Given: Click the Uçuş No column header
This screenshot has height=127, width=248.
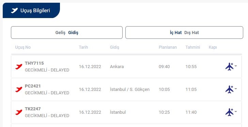Looking at the screenshot, I should point(23,47).
